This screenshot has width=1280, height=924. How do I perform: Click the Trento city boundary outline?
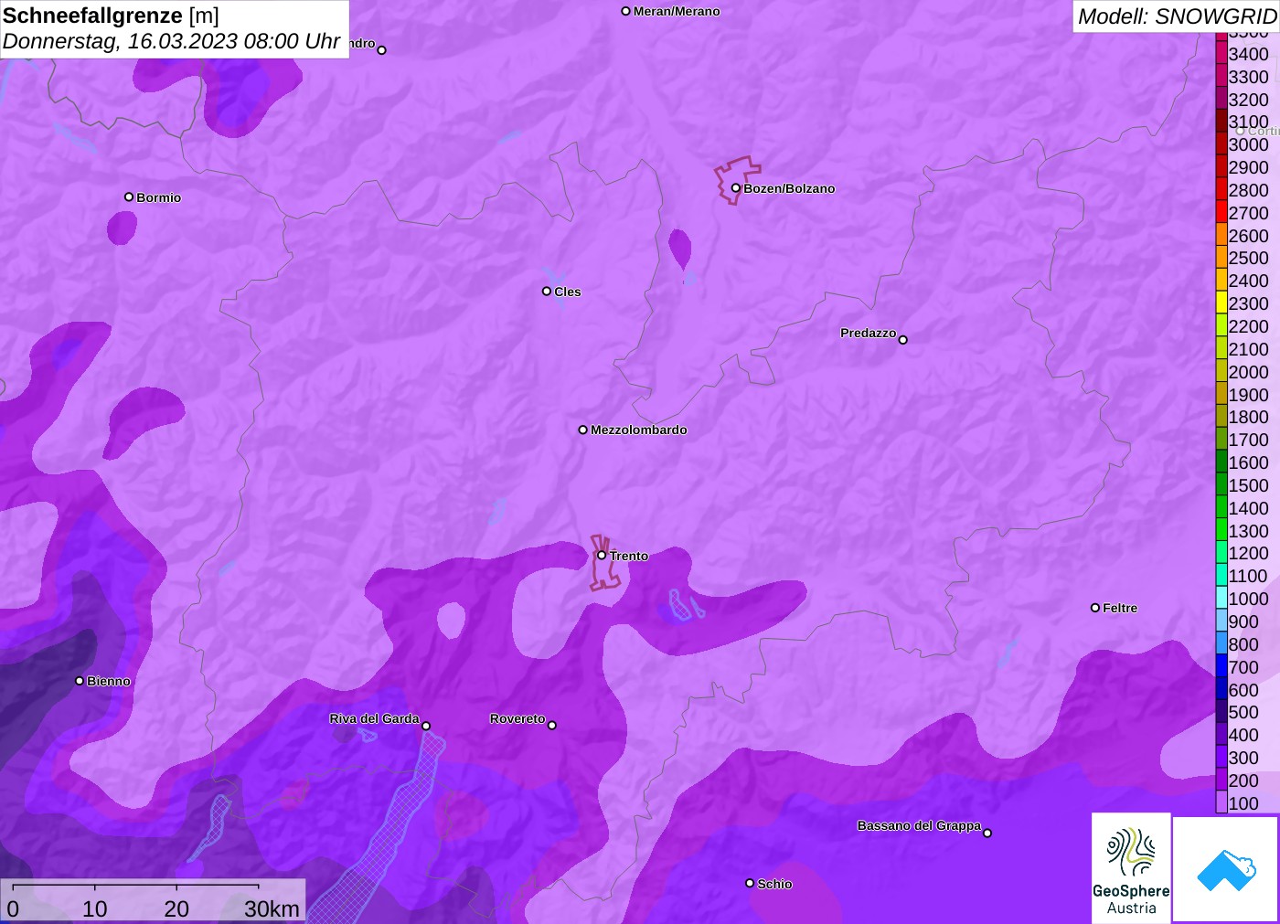(604, 562)
